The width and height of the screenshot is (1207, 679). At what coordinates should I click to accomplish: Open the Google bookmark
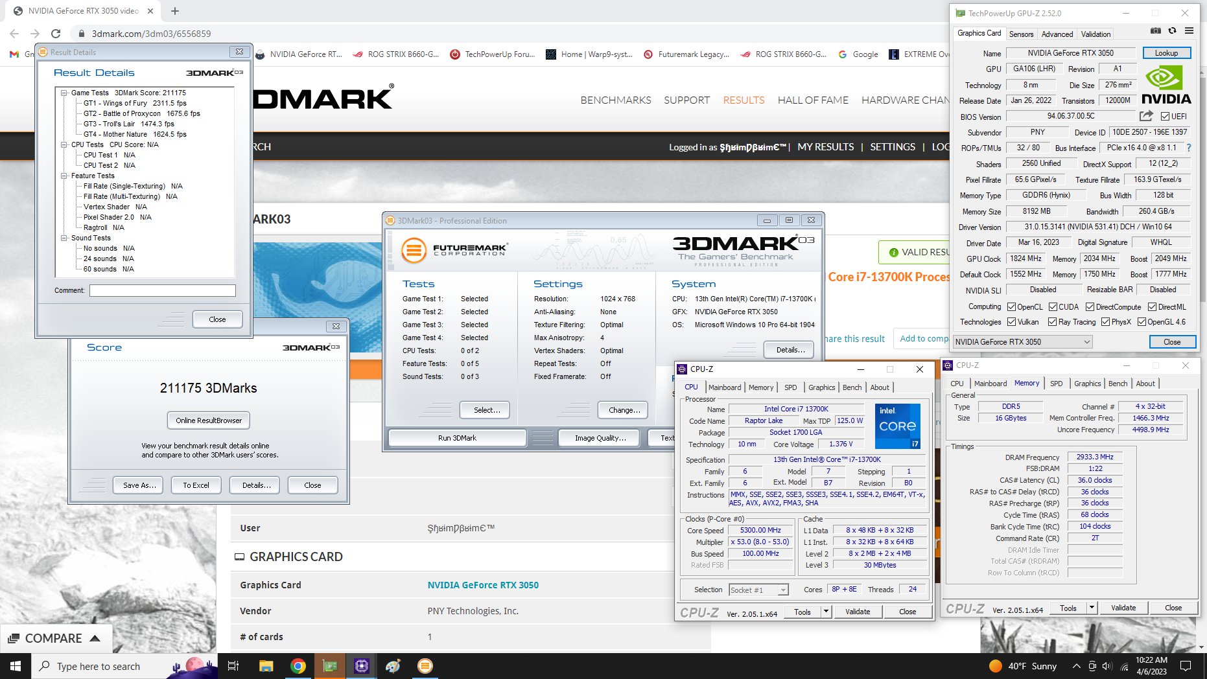click(x=858, y=54)
